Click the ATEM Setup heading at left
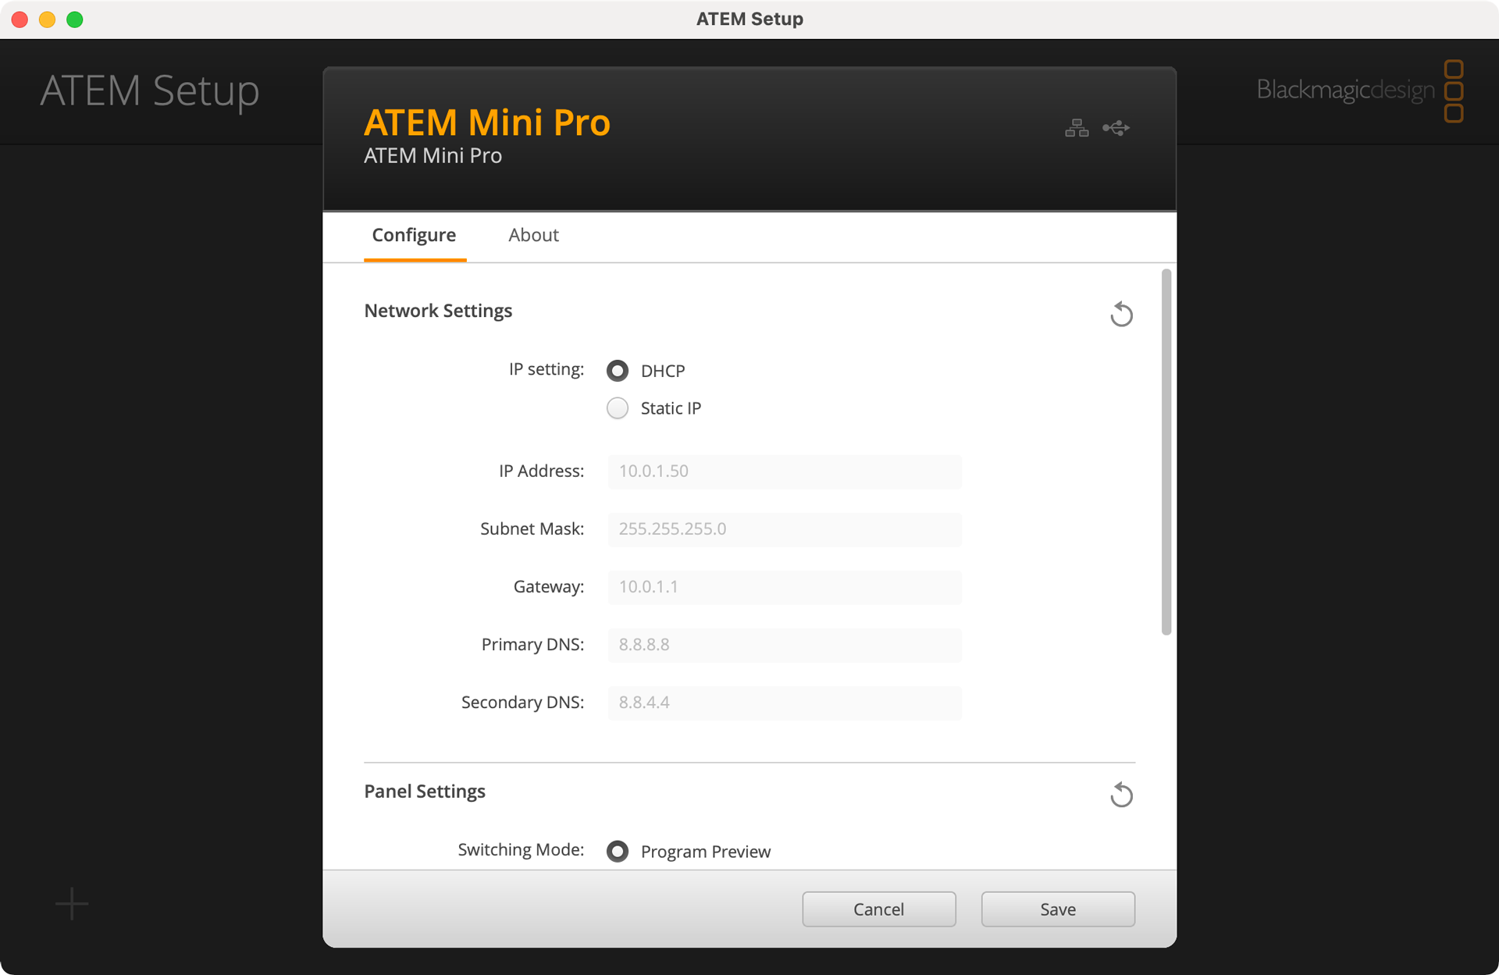This screenshot has height=975, width=1499. point(150,91)
